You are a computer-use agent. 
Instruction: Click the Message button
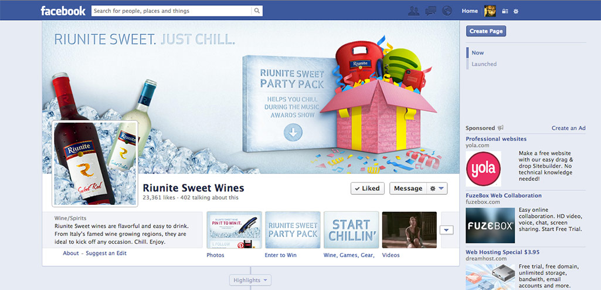click(x=408, y=188)
